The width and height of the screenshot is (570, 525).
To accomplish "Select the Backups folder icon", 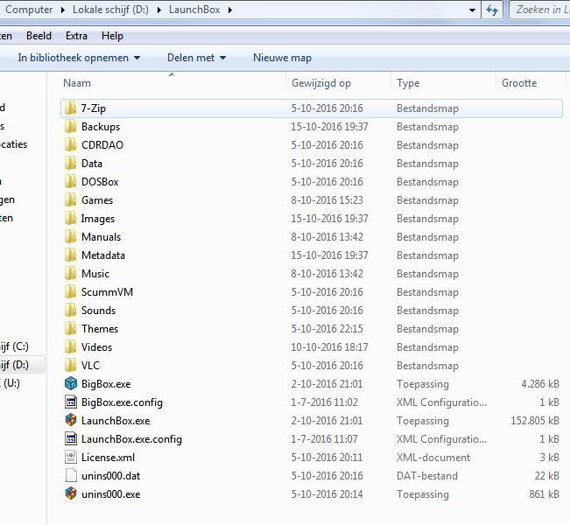I will [x=70, y=126].
